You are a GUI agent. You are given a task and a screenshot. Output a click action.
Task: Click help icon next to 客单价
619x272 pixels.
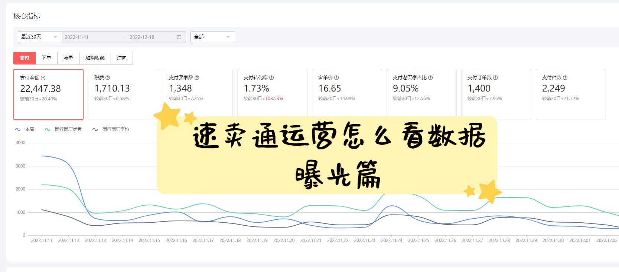(336, 77)
